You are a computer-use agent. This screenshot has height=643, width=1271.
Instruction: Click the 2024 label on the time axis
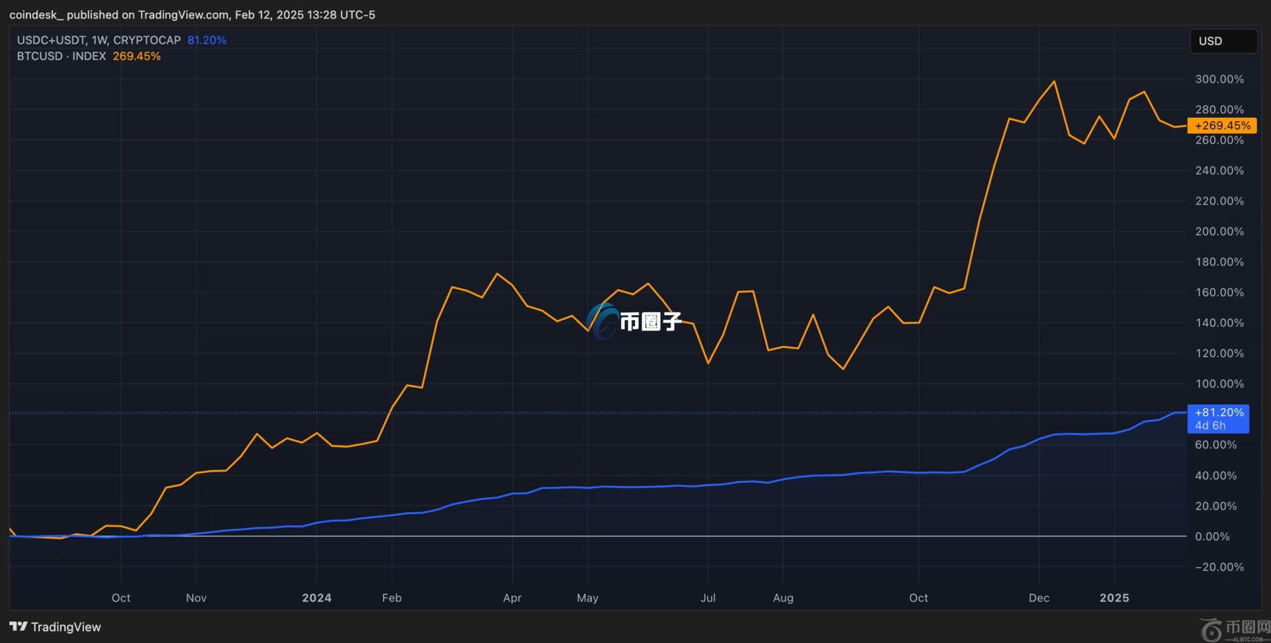click(x=316, y=598)
